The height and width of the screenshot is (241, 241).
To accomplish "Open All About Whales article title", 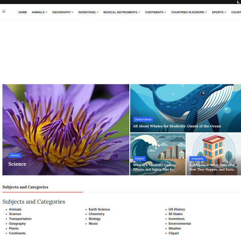I will (x=177, y=126).
